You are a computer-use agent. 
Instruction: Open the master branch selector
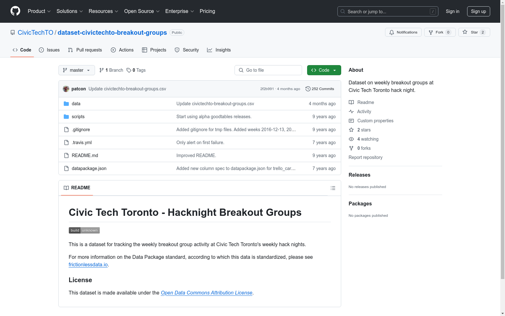pos(77,70)
